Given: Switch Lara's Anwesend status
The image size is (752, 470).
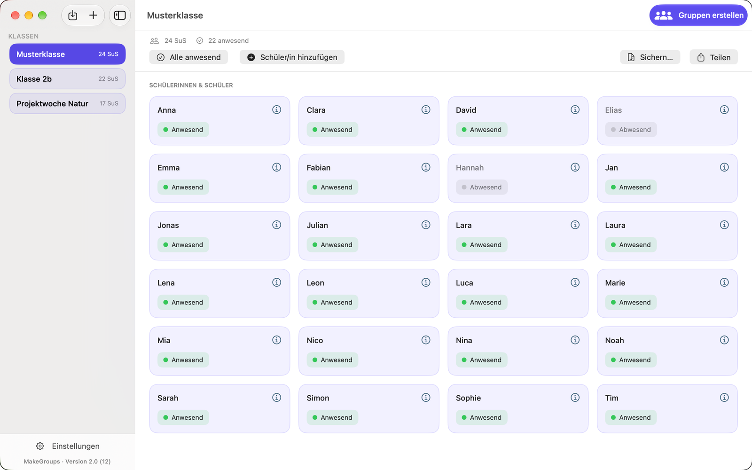Looking at the screenshot, I should (482, 245).
